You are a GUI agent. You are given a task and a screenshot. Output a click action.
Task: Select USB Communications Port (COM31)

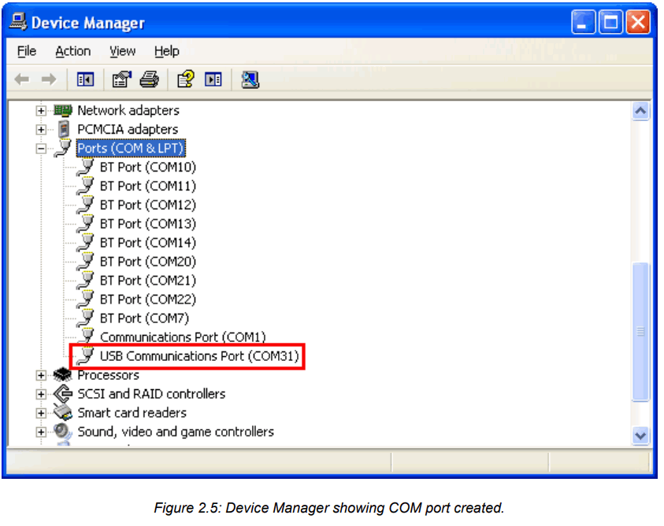pyautogui.click(x=199, y=356)
